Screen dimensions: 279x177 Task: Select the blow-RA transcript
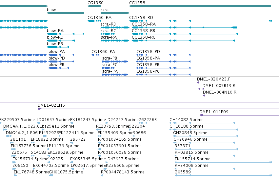pyautogui.click(x=66, y=34)
